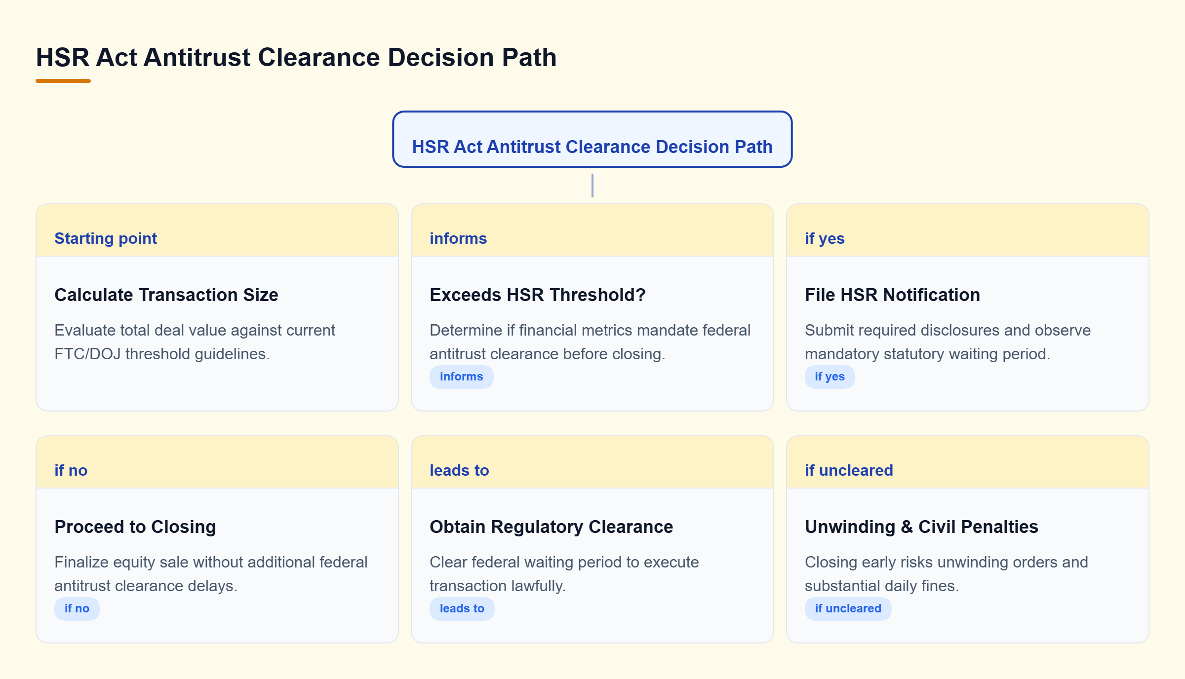Click the 'leads to' pill badge
Viewport: 1185px width, 679px height.
[462, 608]
